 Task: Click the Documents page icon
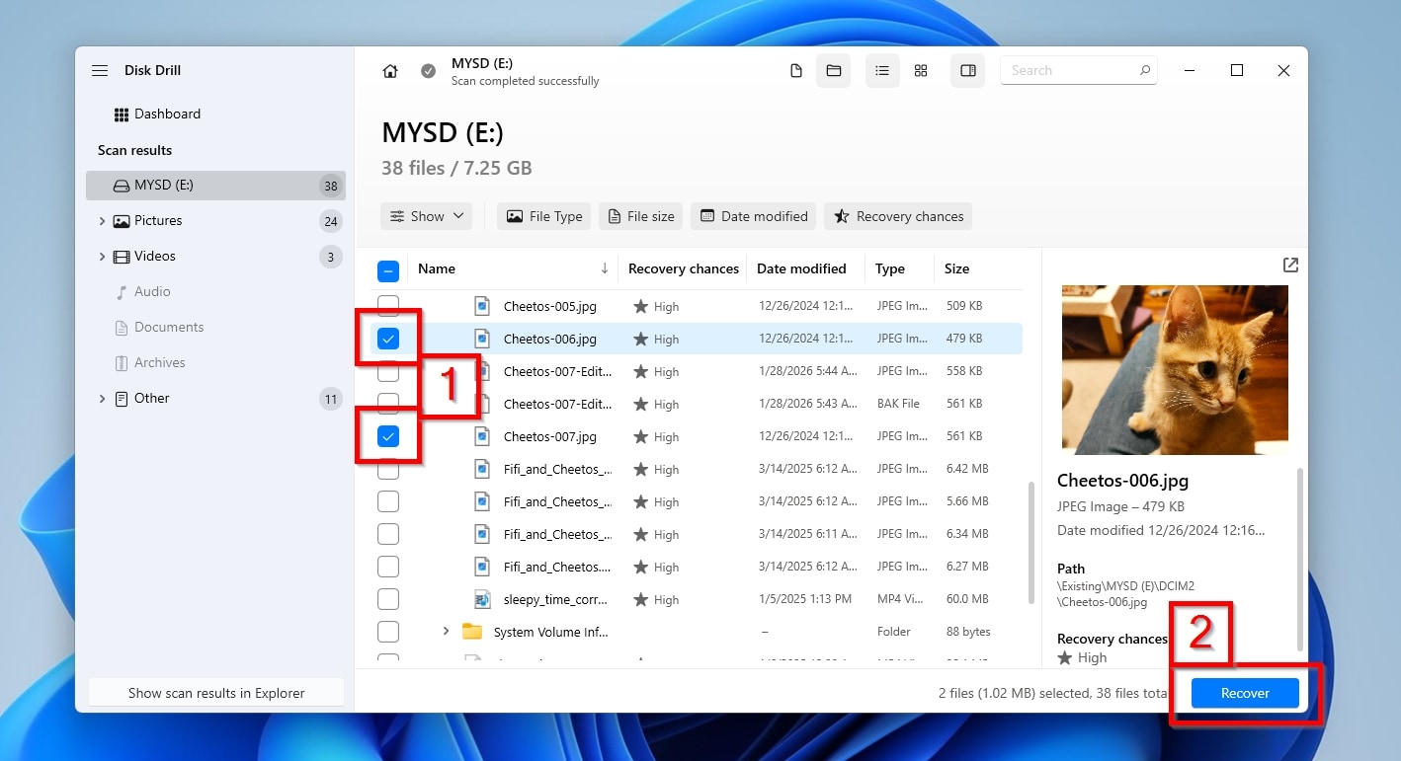122,328
